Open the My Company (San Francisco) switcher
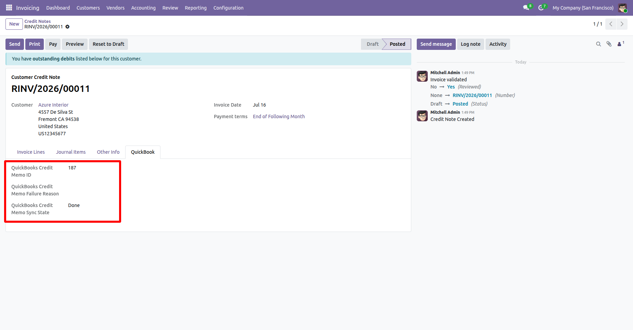633x330 pixels. [583, 8]
